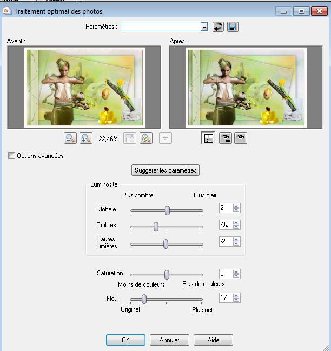Screen dimensions: 331x351
Task: Increase Ombres value with up arrow
Action: tap(236, 222)
